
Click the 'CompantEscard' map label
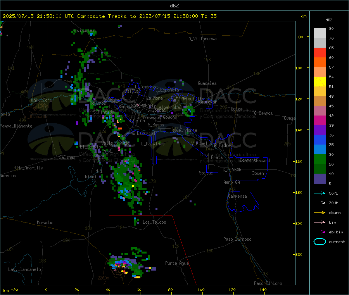click(255, 160)
